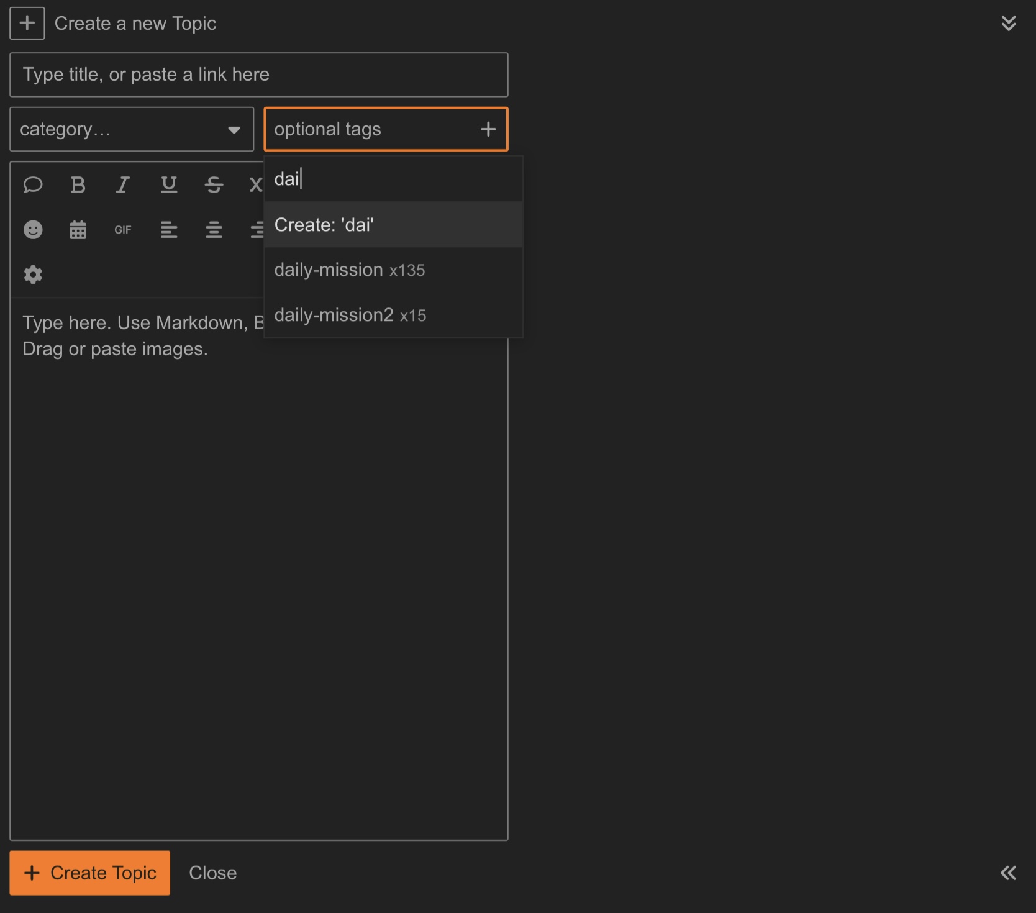Viewport: 1036px width, 913px height.
Task: Click into the topic title field
Action: coord(259,75)
